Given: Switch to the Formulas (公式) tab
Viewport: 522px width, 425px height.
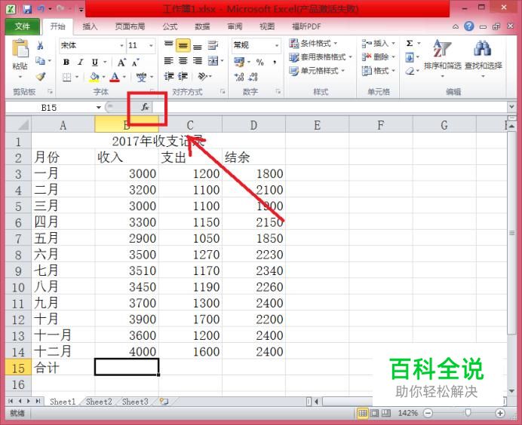Looking at the screenshot, I should pyautogui.click(x=170, y=26).
